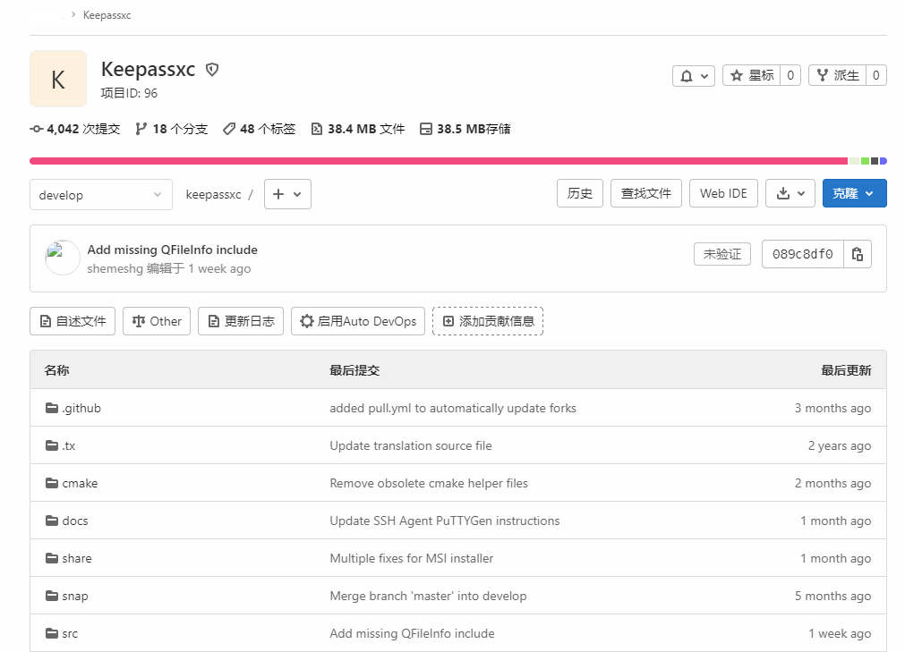Click folder icon next to snap
The width and height of the screenshot is (905, 652).
coord(52,596)
